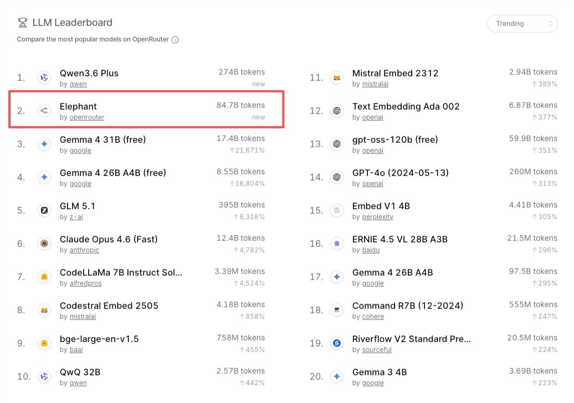Image resolution: width=574 pixels, height=403 pixels.
Task: Click the Cohere icon beside Command R7B
Action: tap(337, 310)
